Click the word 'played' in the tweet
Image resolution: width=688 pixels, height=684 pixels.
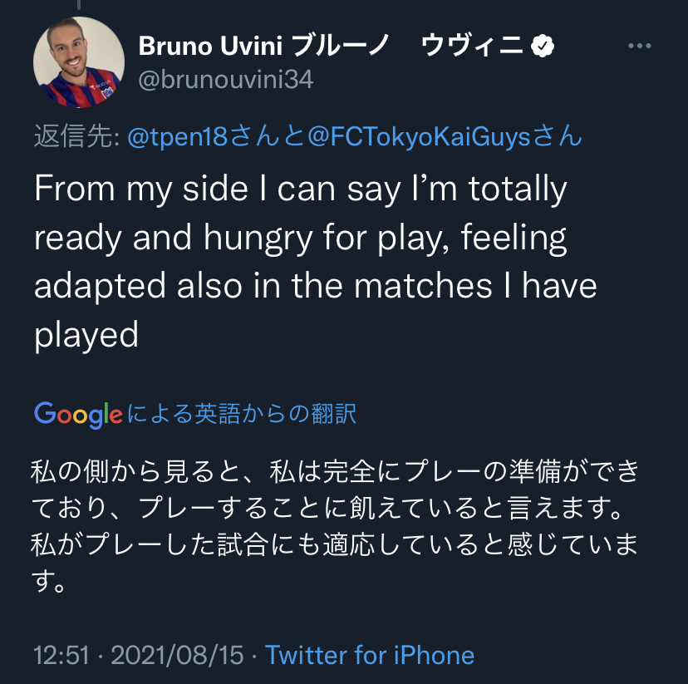[x=86, y=334]
